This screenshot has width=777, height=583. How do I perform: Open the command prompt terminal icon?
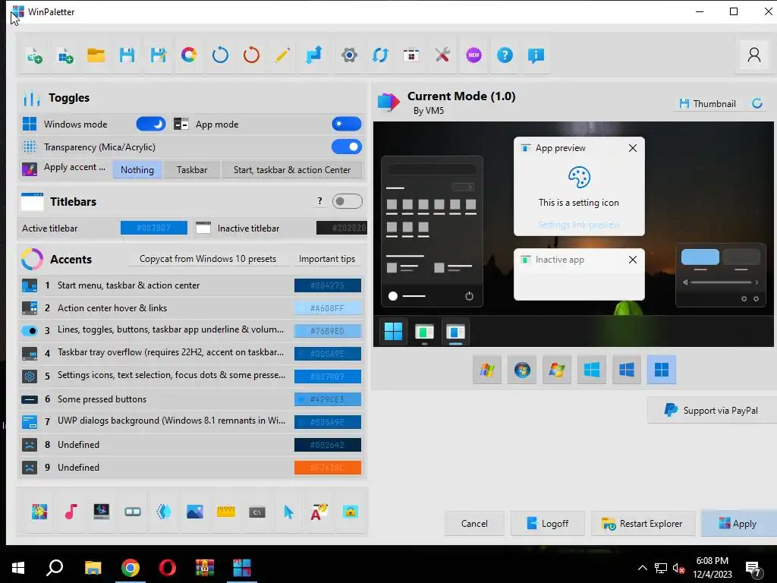257,512
